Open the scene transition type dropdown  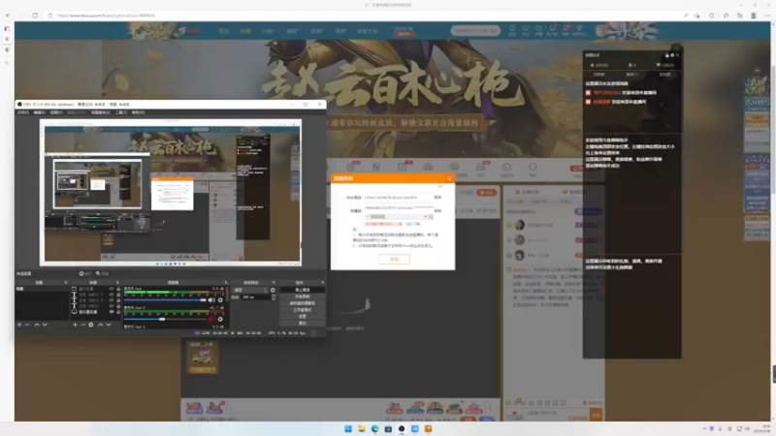point(250,290)
